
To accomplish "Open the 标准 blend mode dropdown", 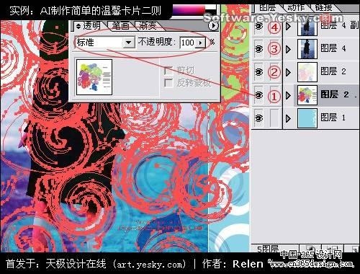I will (129, 43).
